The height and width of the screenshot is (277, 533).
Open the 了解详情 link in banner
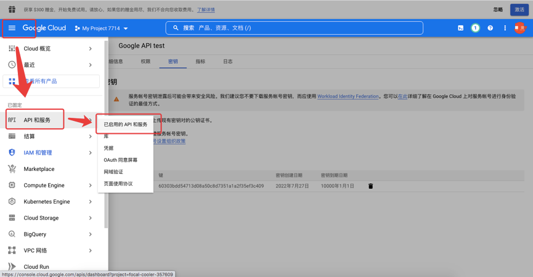point(206,9)
